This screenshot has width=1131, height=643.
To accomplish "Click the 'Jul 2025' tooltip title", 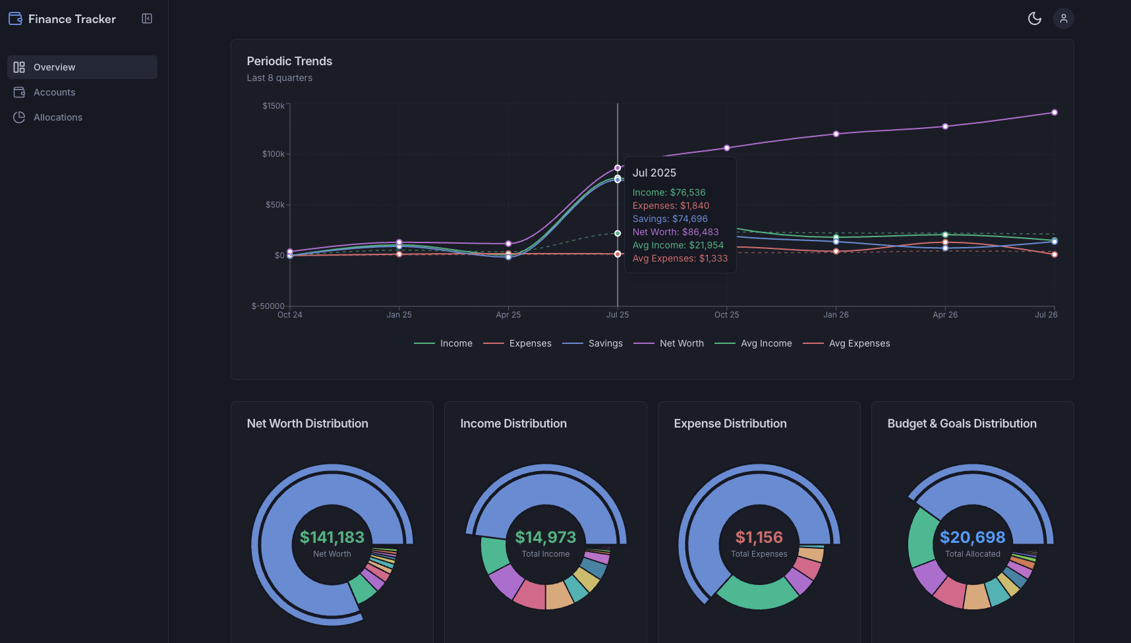I will pyautogui.click(x=654, y=173).
